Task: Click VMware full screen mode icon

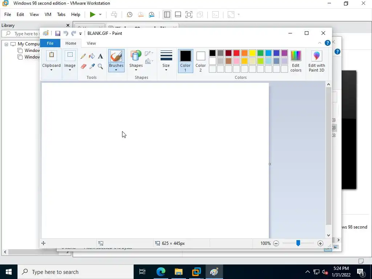Action: coord(189,15)
